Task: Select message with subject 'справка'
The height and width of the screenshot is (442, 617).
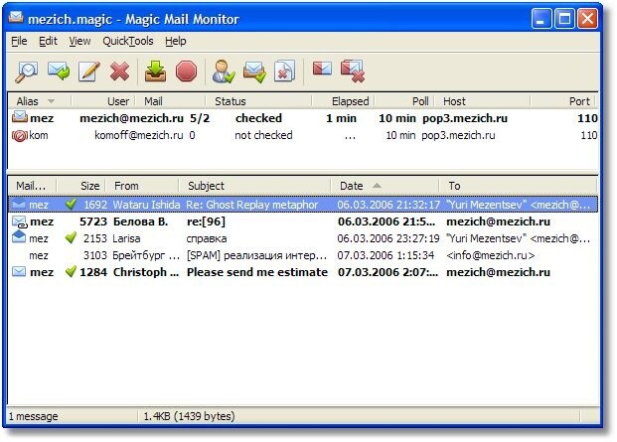Action: point(207,238)
